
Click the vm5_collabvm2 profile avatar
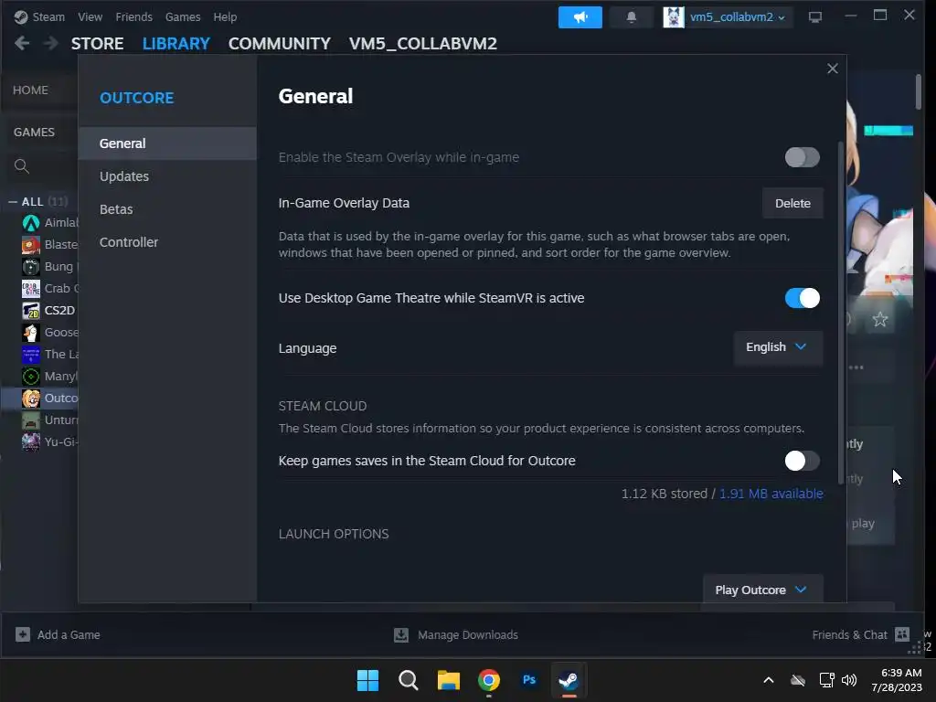[674, 17]
